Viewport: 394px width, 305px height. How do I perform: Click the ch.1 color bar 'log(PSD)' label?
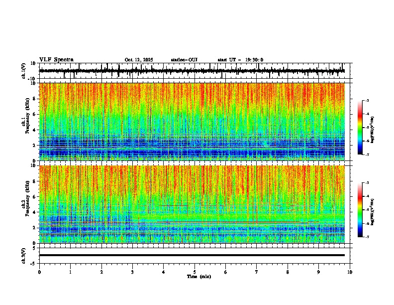[x=372, y=130]
